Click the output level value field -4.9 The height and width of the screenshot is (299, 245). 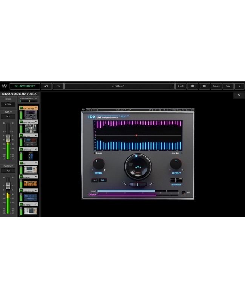point(8,171)
